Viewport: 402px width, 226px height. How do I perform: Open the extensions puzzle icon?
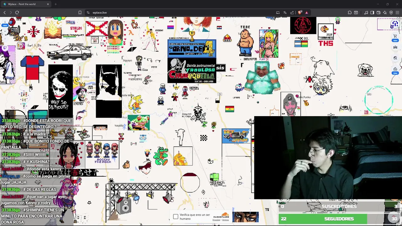tap(350, 13)
